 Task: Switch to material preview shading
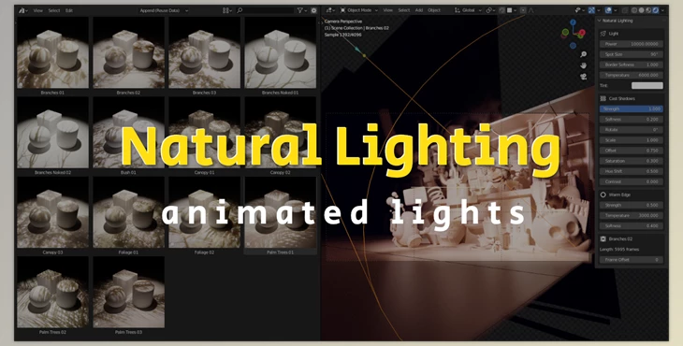click(x=648, y=10)
